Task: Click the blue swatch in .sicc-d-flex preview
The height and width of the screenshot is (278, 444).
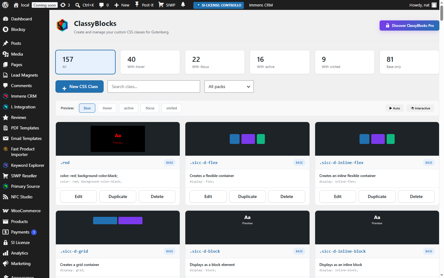Action: (235, 139)
